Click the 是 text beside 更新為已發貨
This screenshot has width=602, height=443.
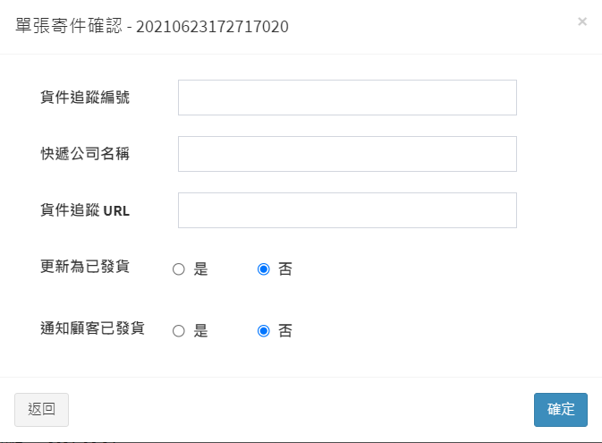(x=200, y=269)
